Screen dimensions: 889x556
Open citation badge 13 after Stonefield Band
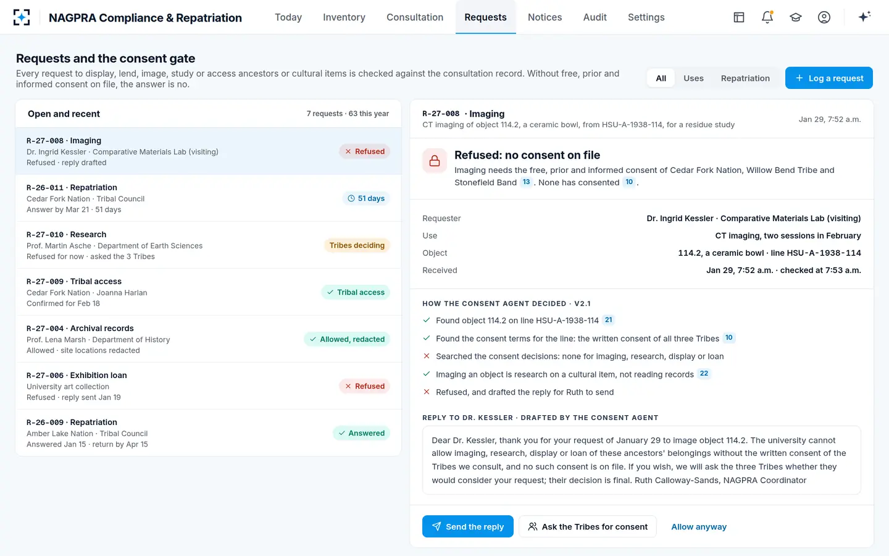(526, 182)
